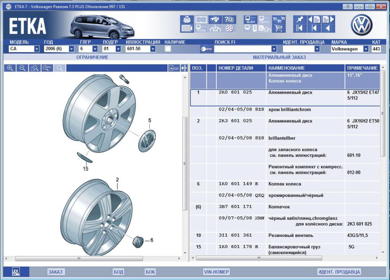This screenshot has width=390, height=280.
Task: Click ИДЕНТ. ПРОДАВЦА in the bottom bar
Action: tap(339, 272)
